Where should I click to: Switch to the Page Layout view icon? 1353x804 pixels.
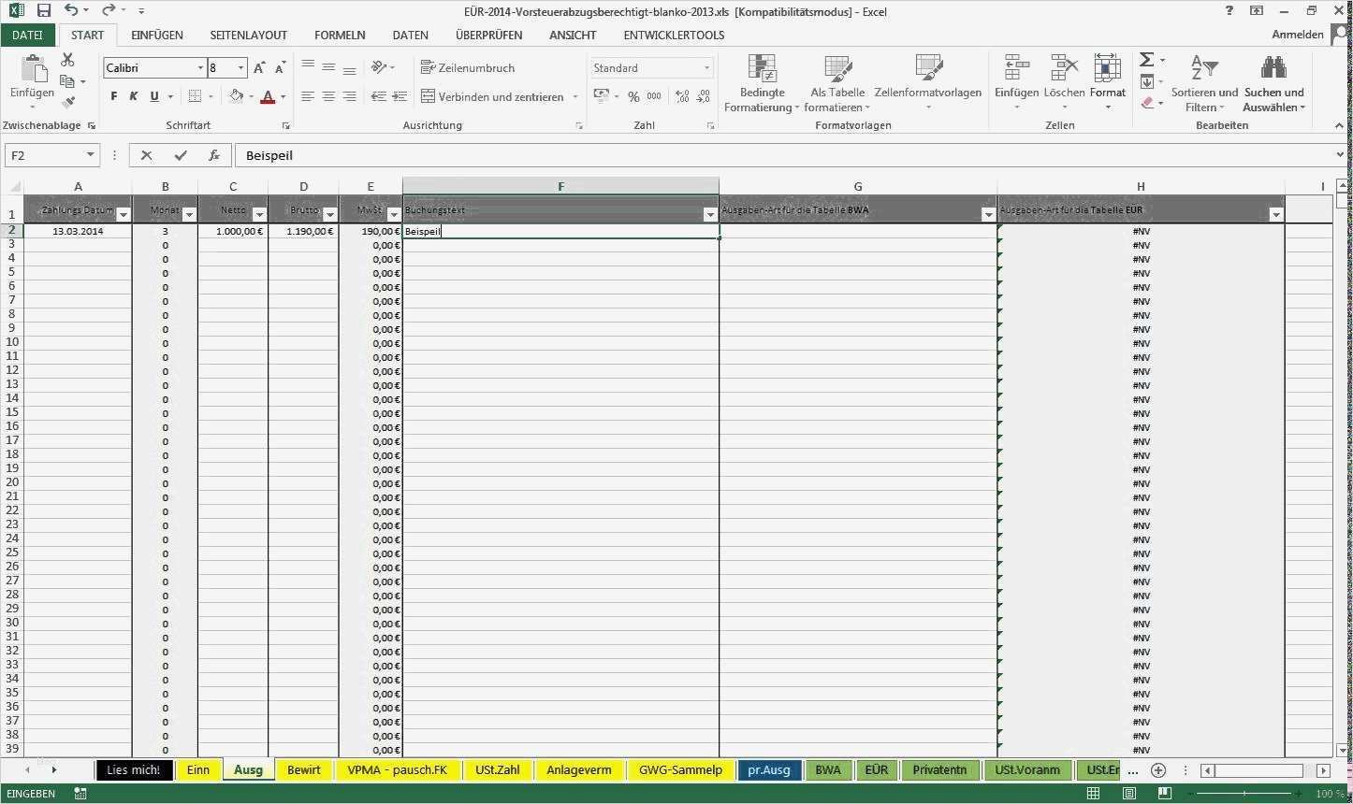point(1130,794)
